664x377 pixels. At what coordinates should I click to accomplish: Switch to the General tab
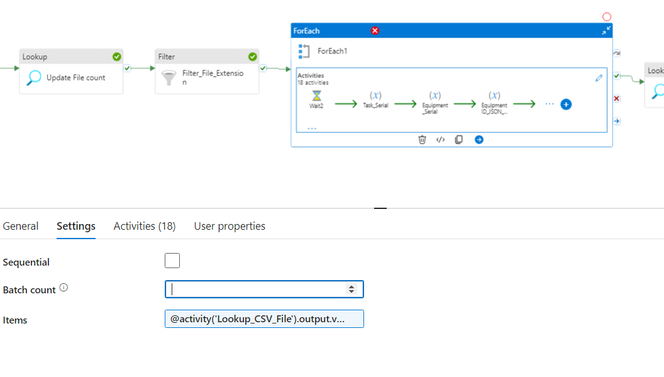21,225
